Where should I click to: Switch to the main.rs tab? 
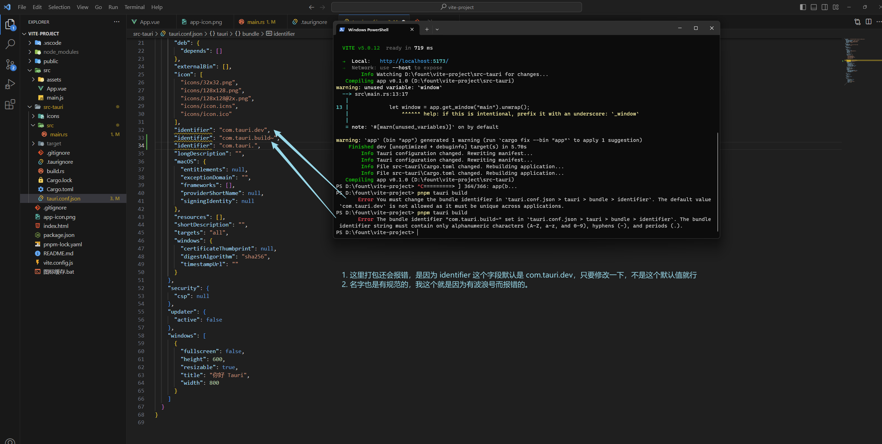(256, 22)
